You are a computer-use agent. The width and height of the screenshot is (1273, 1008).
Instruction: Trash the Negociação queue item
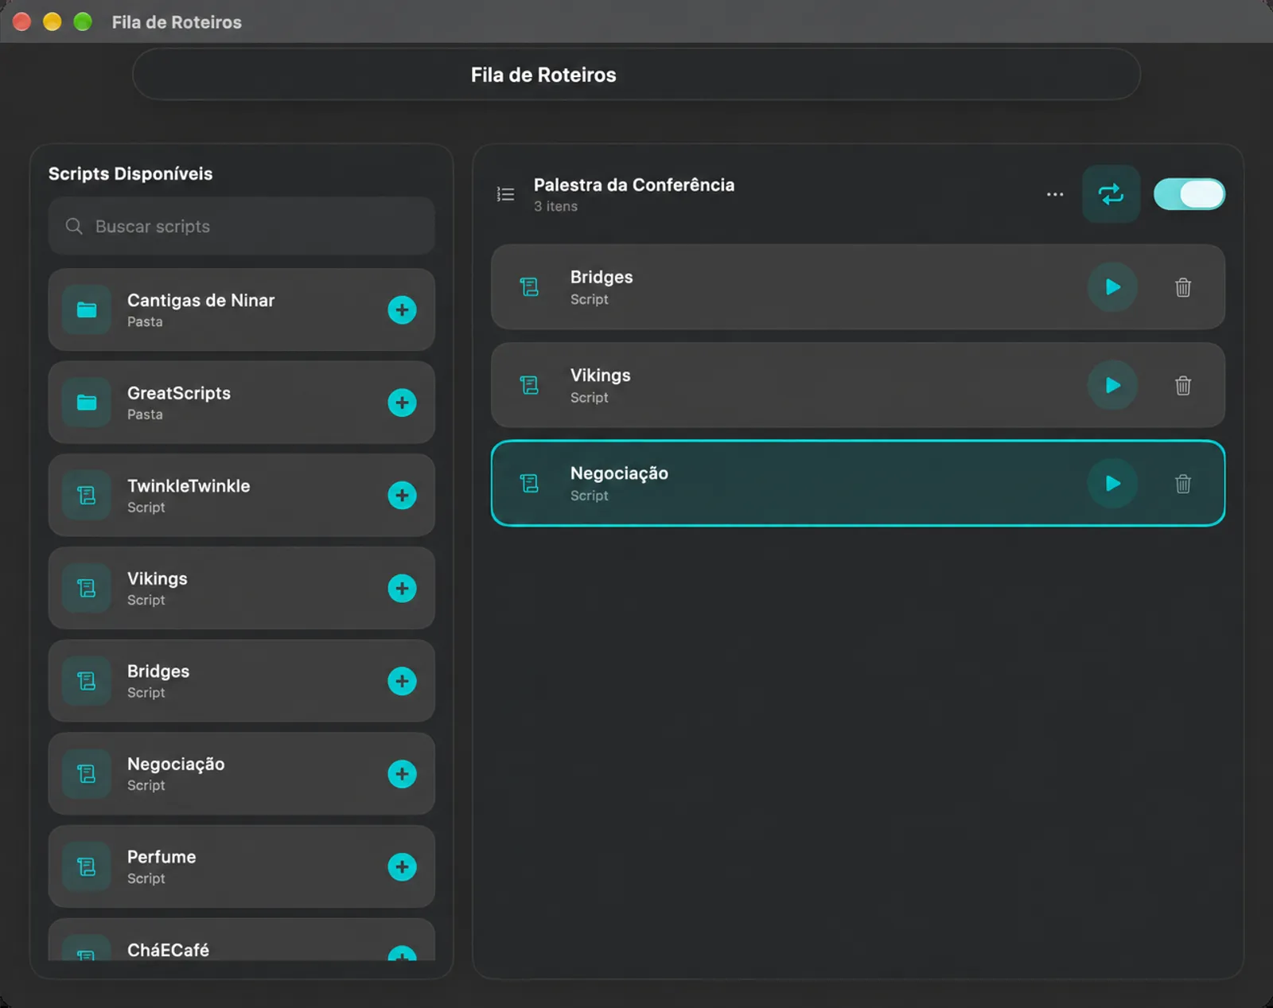1183,484
